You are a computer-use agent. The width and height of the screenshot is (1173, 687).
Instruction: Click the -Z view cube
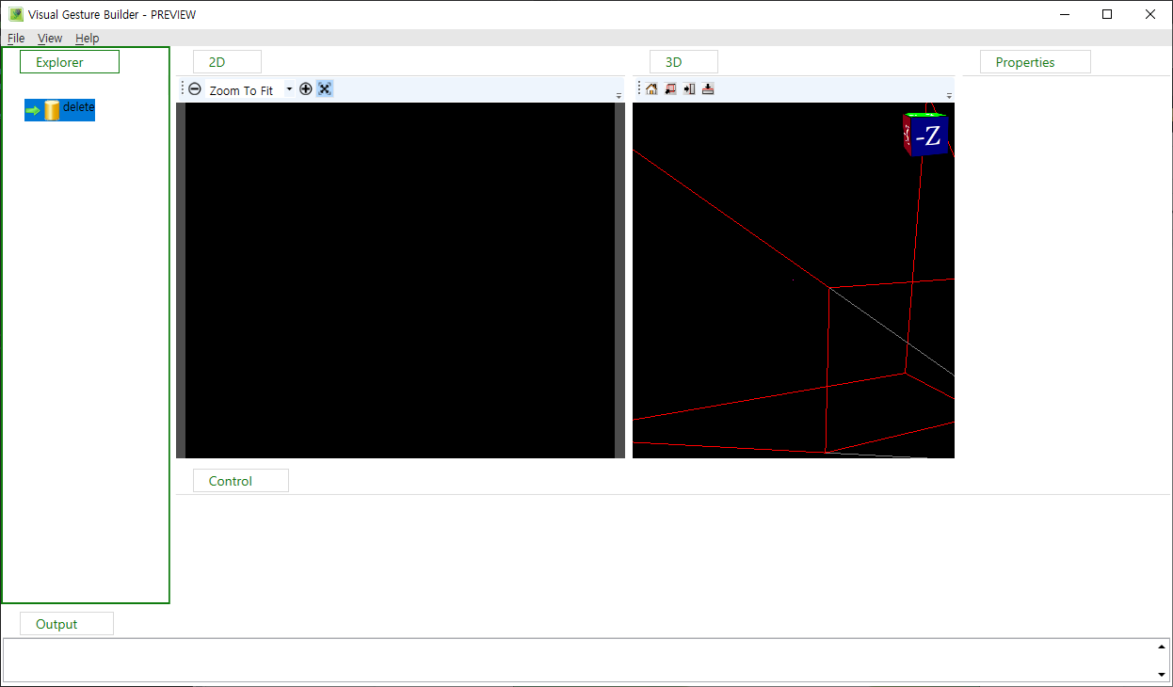pos(926,136)
